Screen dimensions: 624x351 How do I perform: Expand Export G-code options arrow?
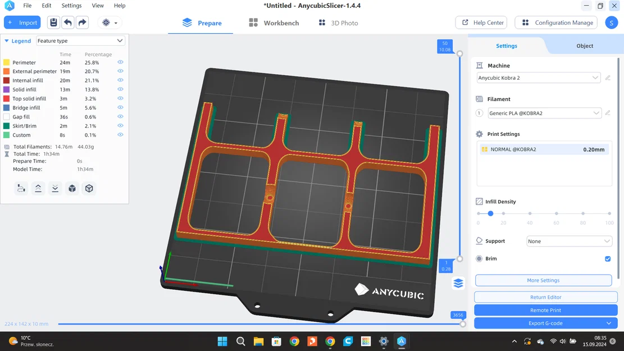pos(609,323)
